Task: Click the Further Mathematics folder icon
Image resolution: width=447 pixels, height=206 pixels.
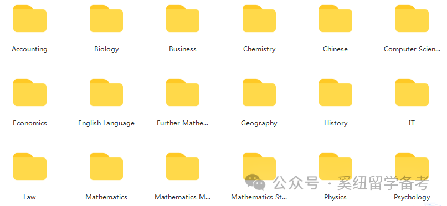Action: [x=183, y=93]
